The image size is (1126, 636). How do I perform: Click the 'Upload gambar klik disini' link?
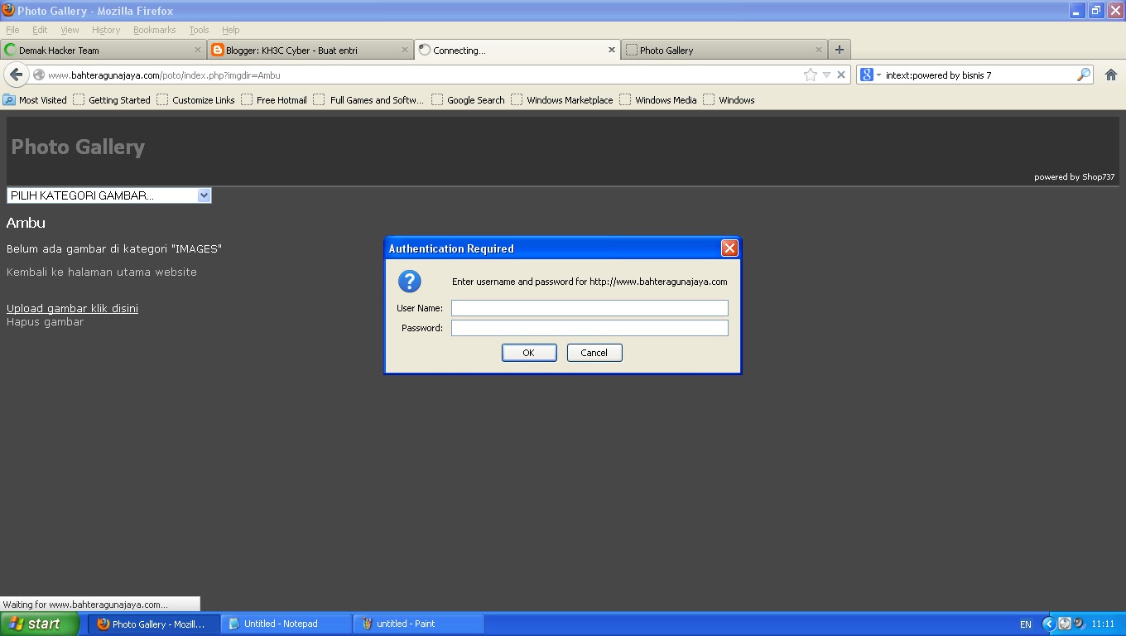tap(71, 308)
